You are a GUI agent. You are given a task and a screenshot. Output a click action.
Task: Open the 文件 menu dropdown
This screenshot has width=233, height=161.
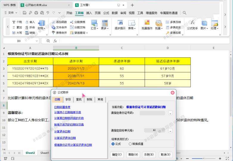pos(11,13)
